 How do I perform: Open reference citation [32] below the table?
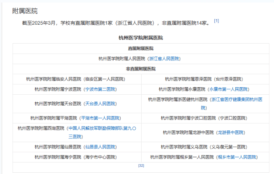(141, 166)
